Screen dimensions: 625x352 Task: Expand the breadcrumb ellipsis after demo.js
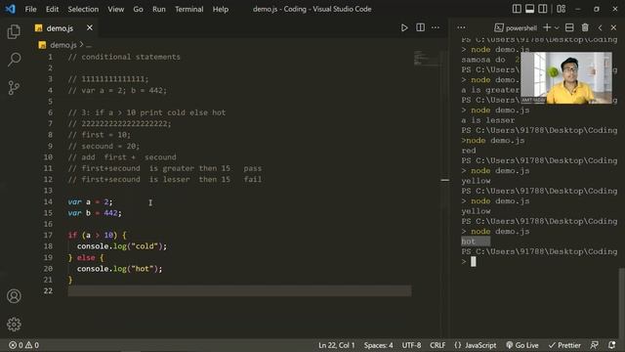[89, 45]
